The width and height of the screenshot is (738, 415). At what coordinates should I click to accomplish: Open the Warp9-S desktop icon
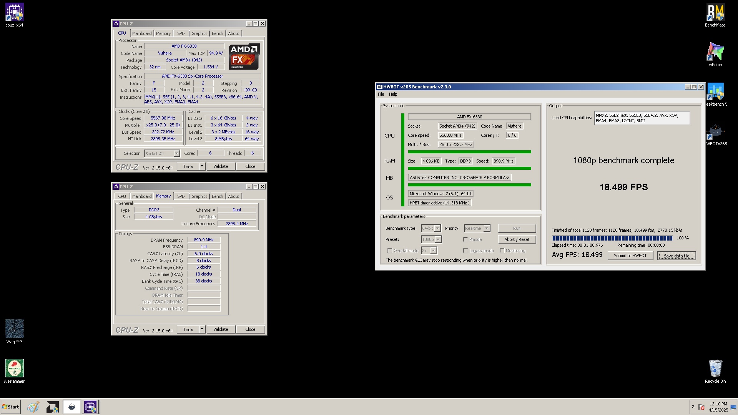point(14,332)
